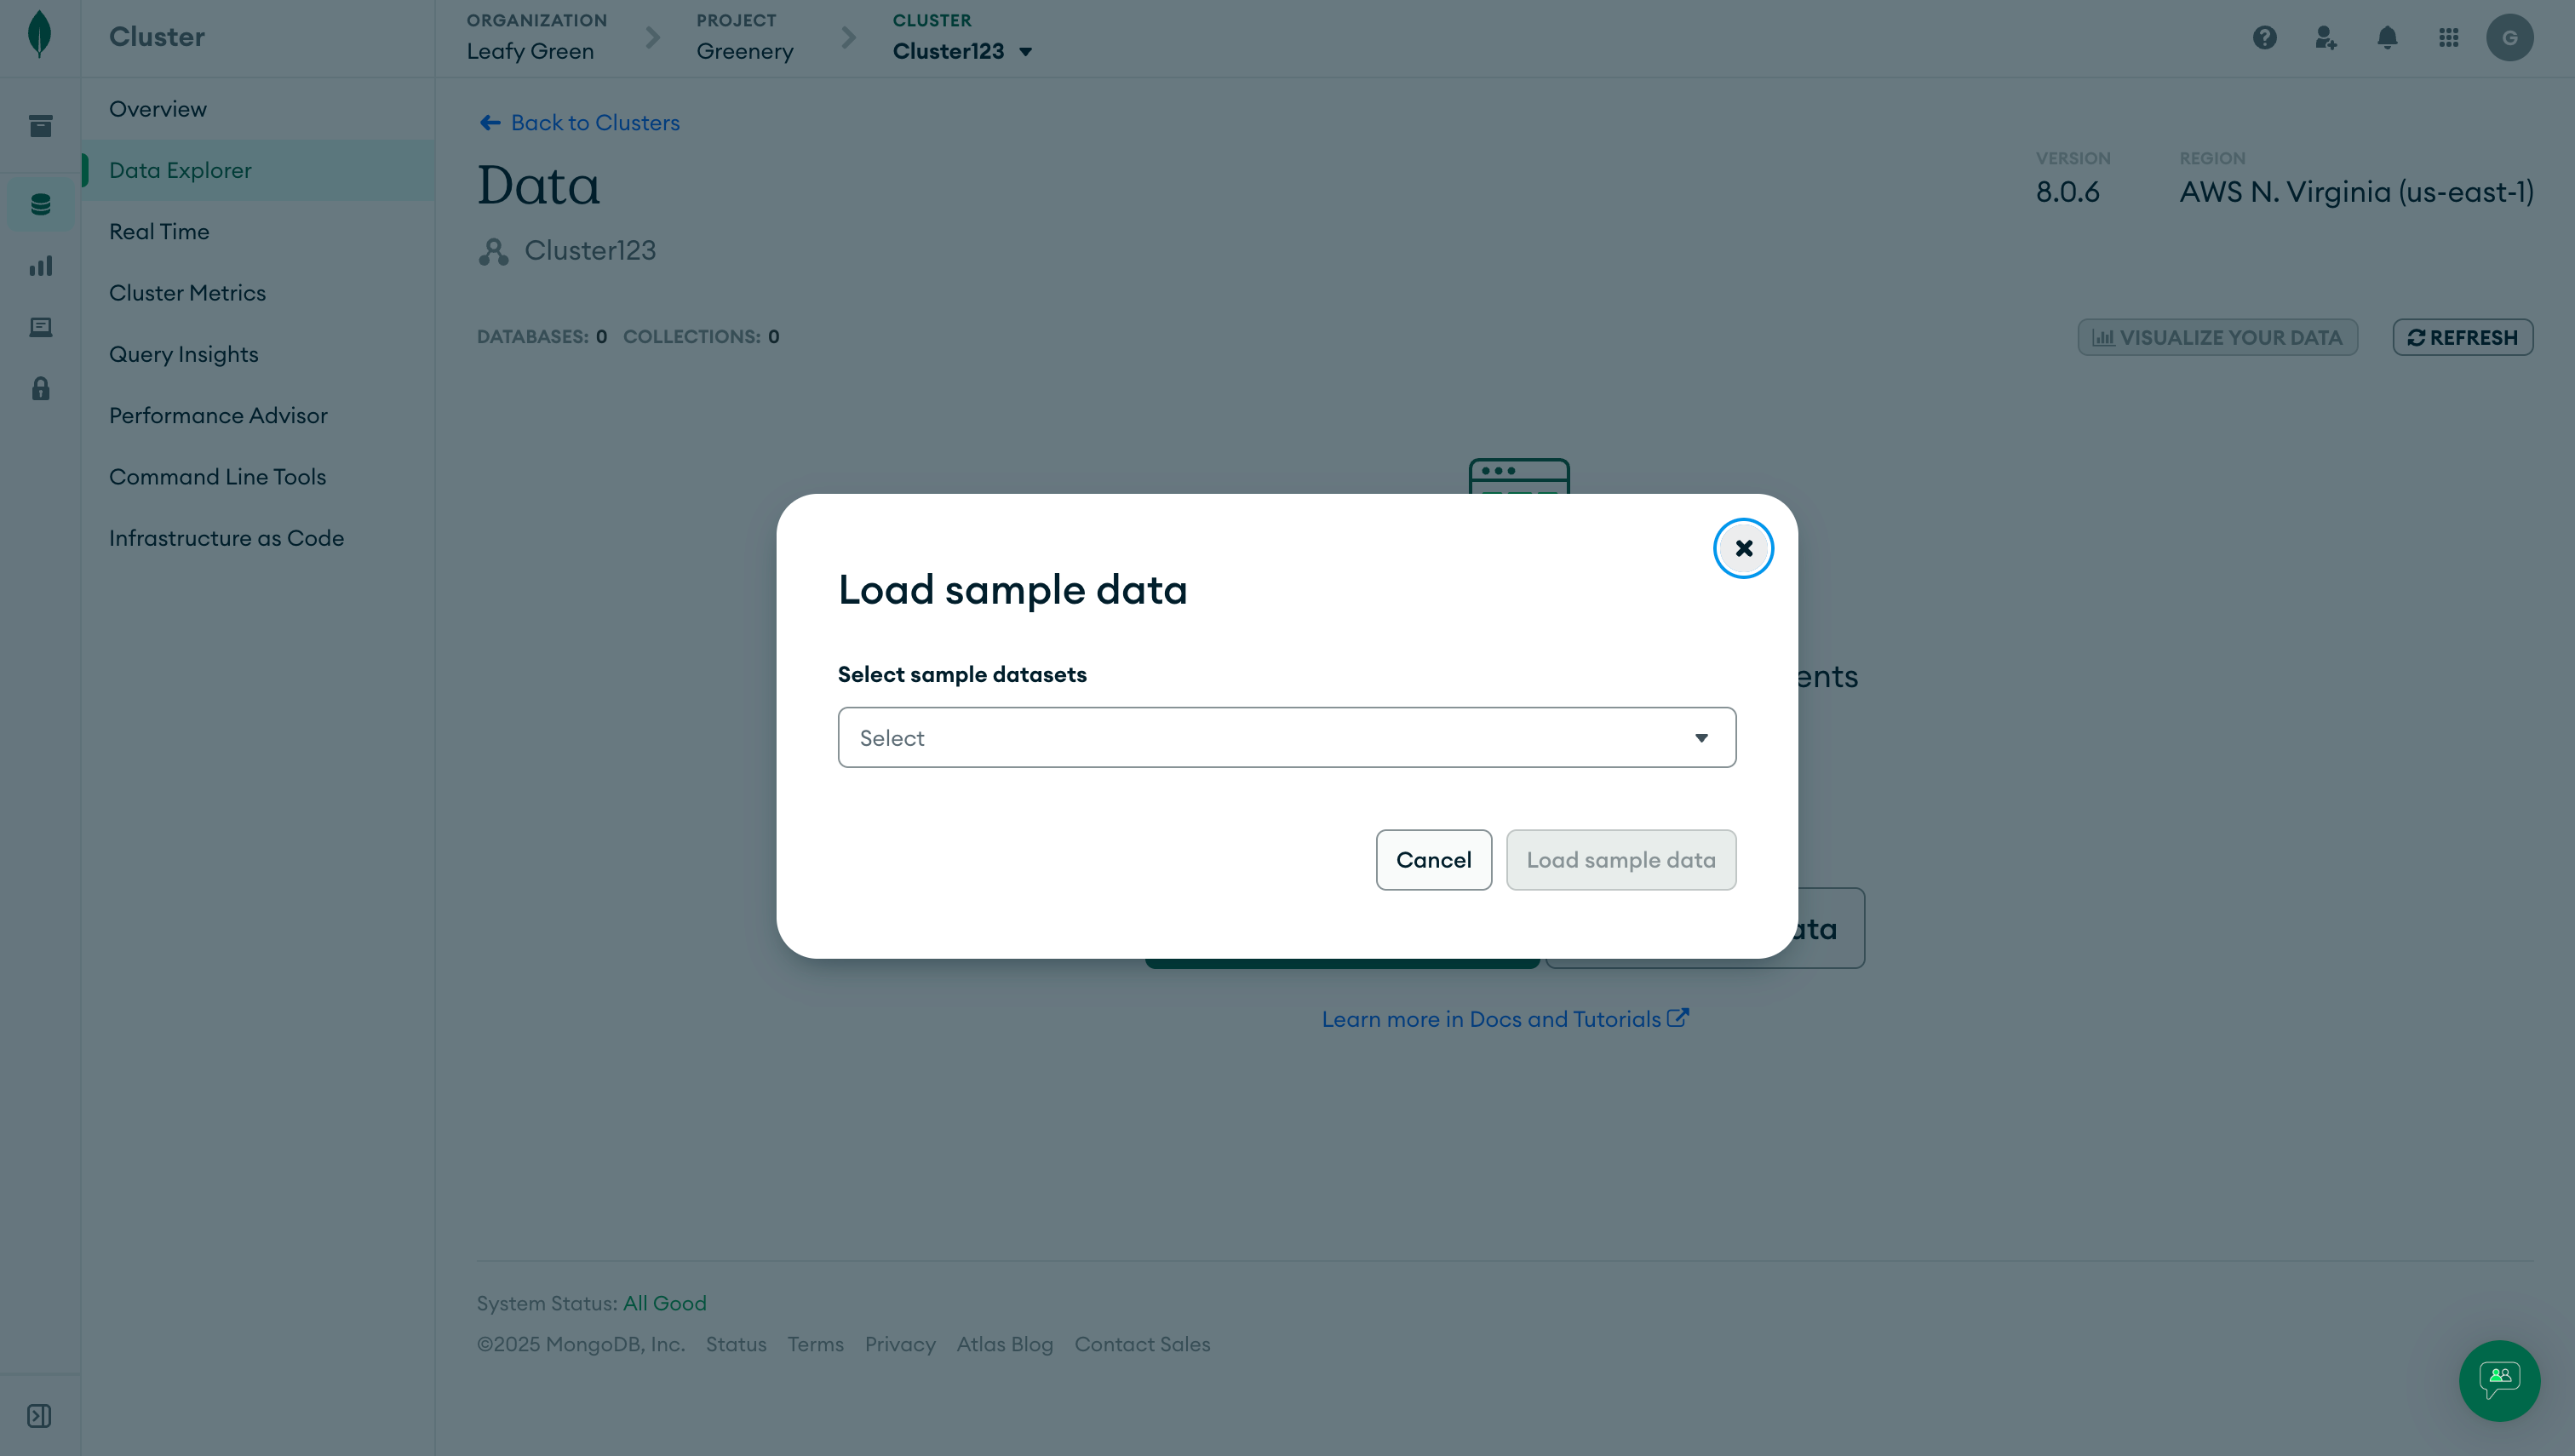Open the apps grid icon
Viewport: 2575px width, 1456px height.
2448,38
